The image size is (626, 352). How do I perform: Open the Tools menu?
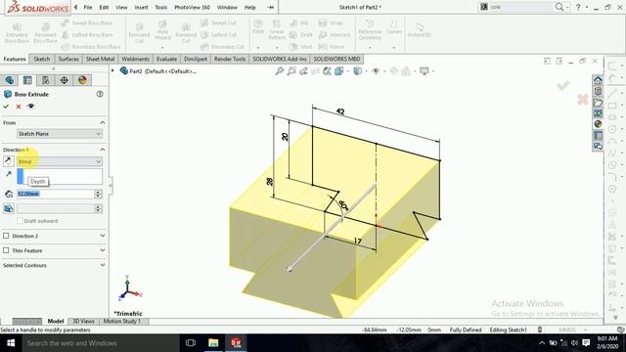click(161, 7)
